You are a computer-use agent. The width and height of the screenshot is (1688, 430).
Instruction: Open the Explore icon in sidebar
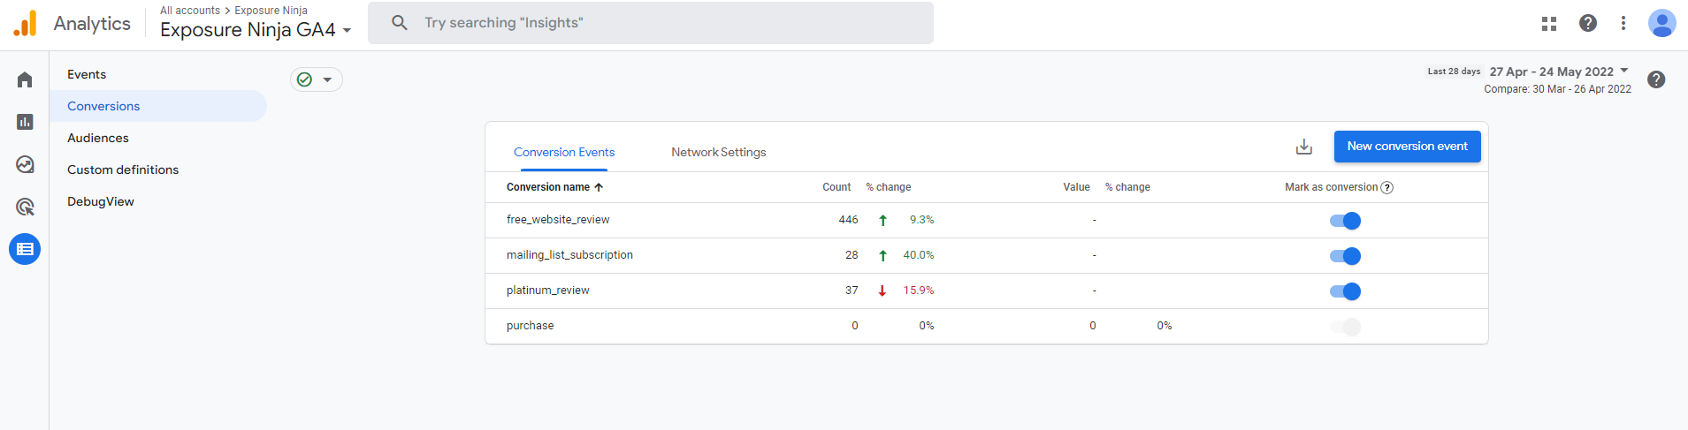tap(25, 165)
